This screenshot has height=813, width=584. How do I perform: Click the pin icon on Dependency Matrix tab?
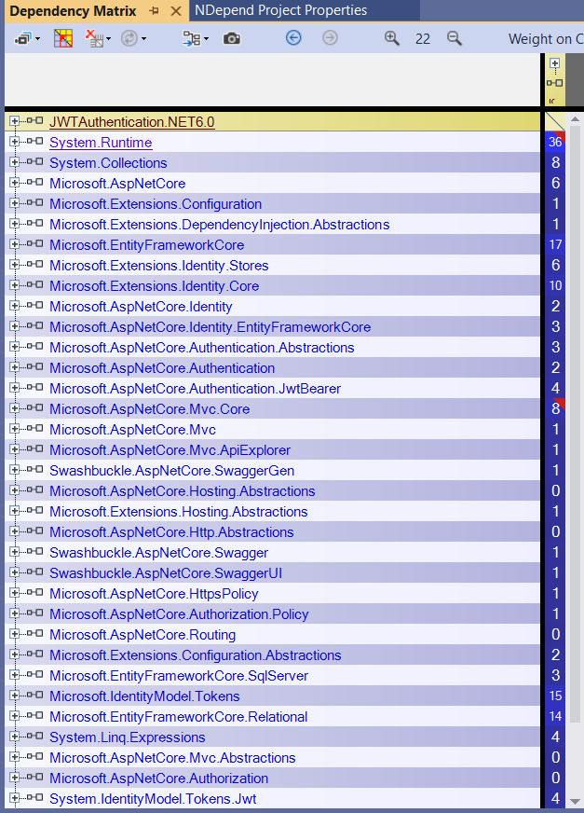tap(154, 10)
